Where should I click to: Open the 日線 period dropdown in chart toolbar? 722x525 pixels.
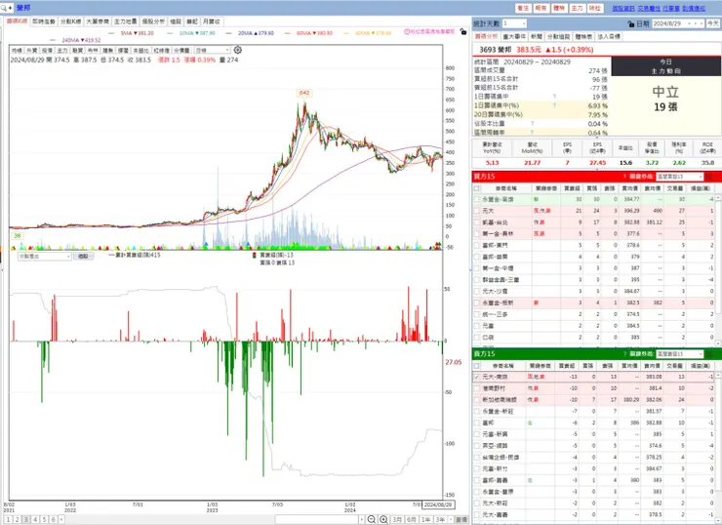pos(212,50)
